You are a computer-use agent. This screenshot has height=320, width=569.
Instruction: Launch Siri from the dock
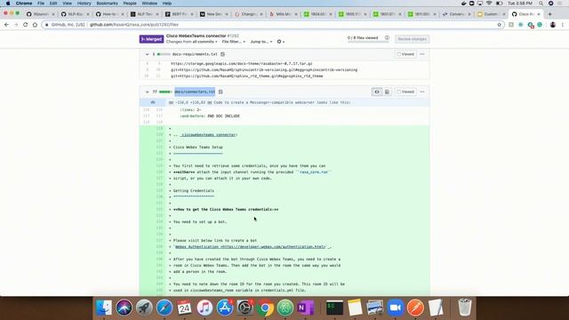tap(124, 308)
